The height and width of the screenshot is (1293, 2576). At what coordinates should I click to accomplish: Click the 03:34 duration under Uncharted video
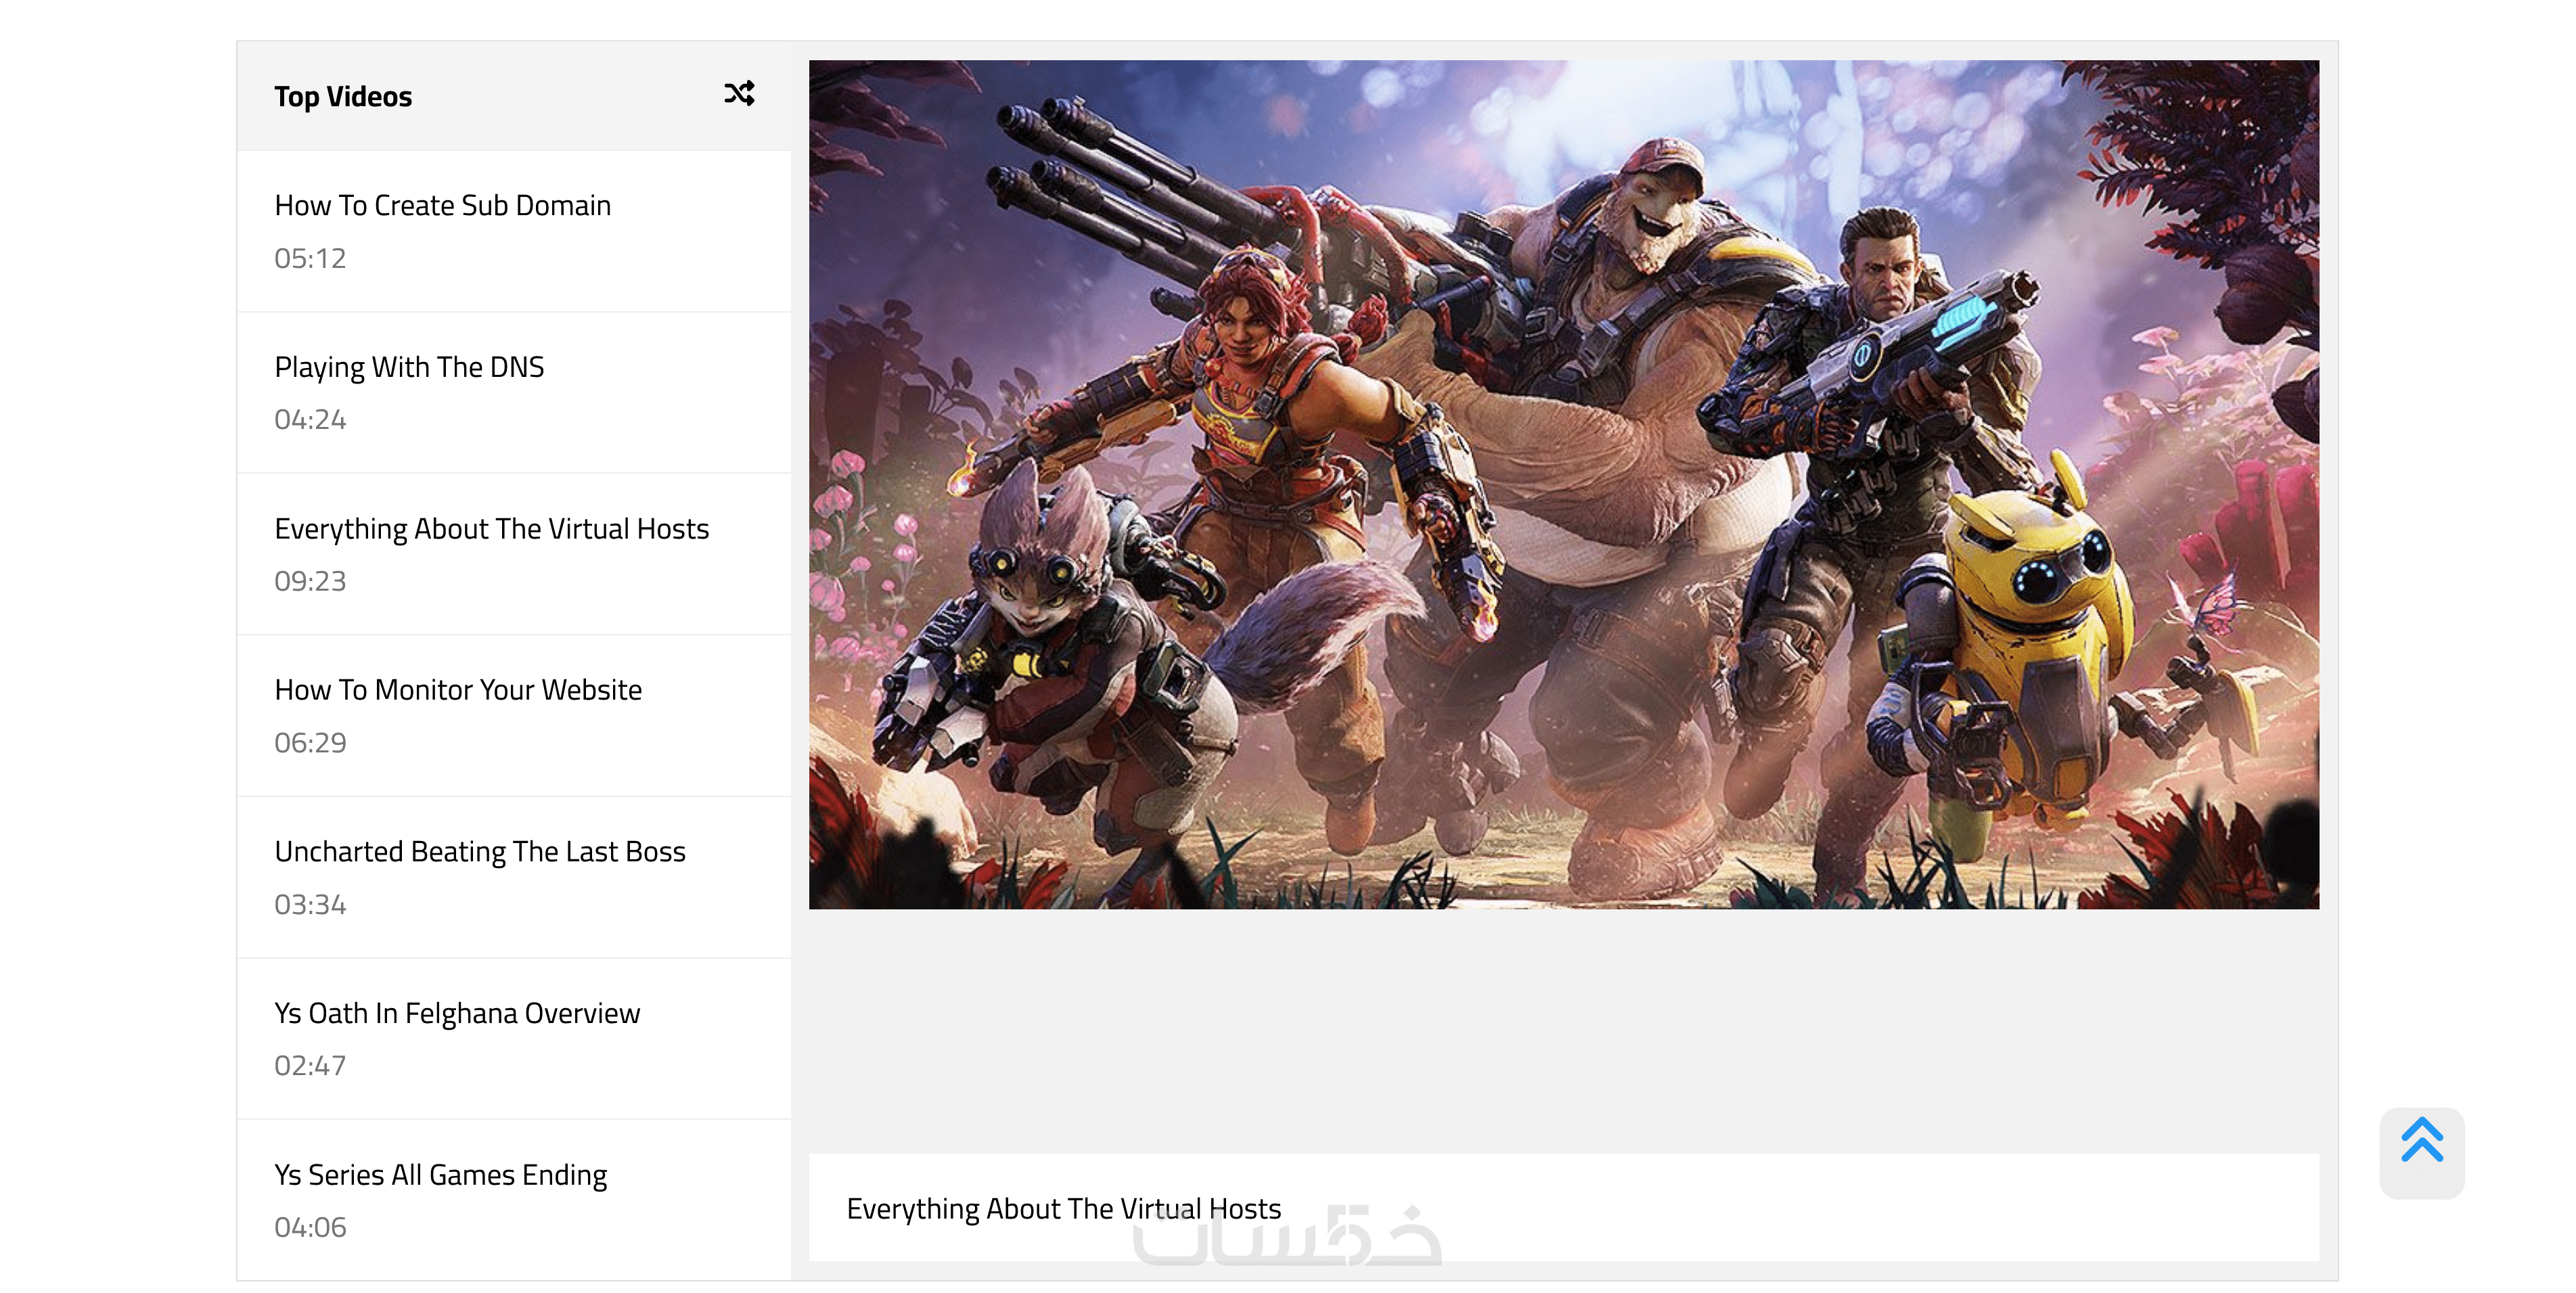coord(310,904)
